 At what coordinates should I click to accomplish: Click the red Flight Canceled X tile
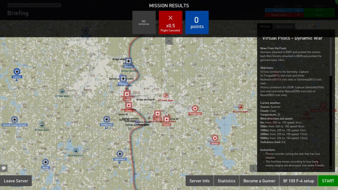tap(170, 22)
